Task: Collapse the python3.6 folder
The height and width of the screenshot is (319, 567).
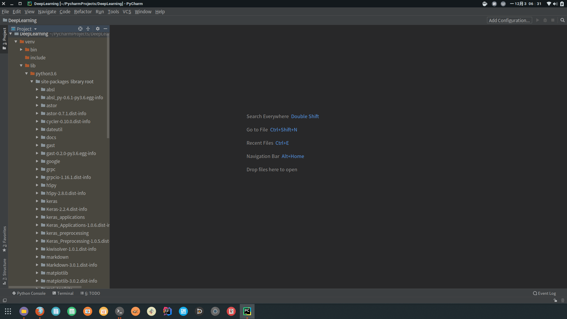Action: [27, 74]
